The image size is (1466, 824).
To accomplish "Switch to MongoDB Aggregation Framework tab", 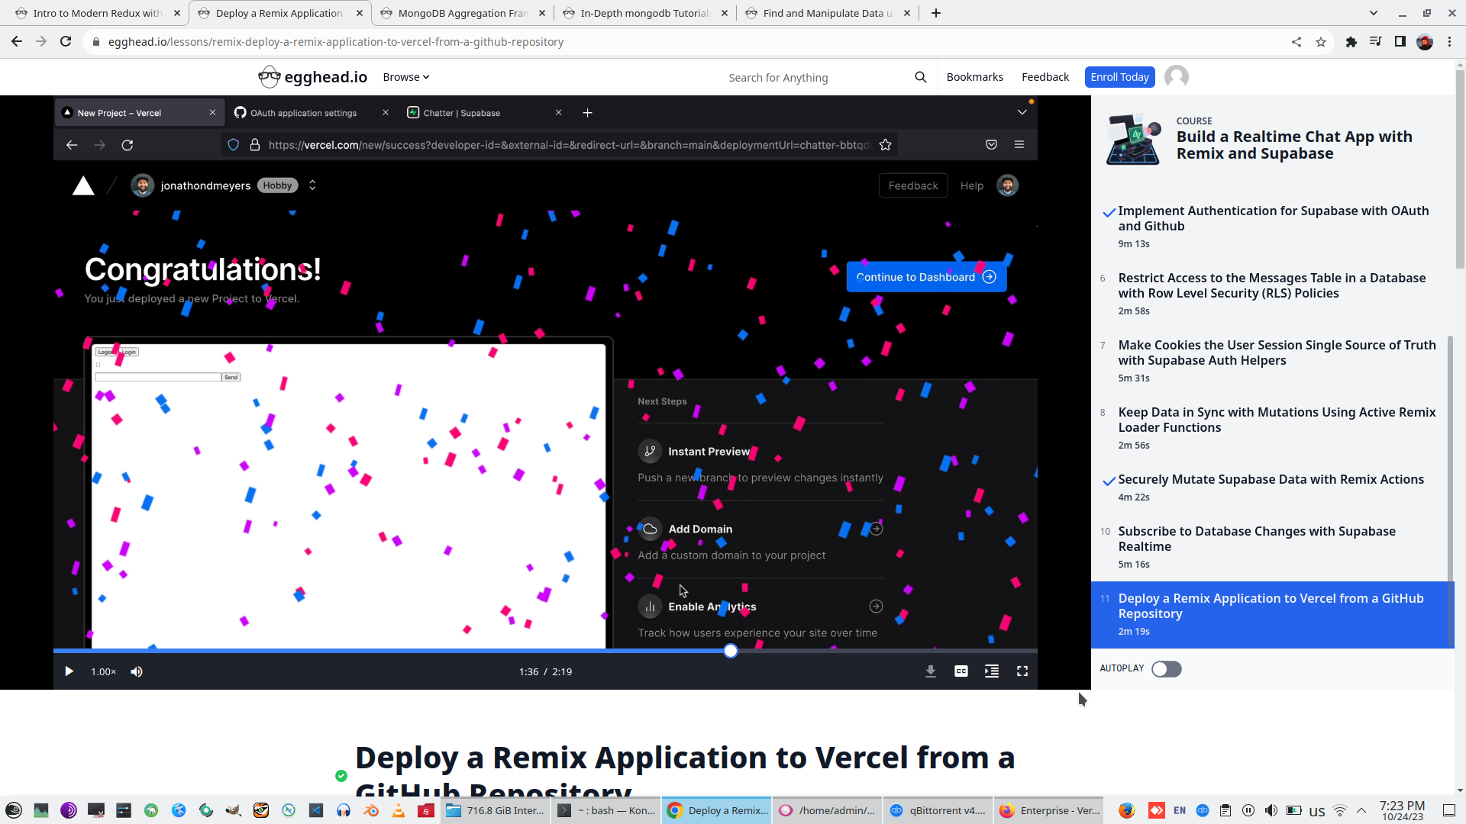I will point(463,13).
